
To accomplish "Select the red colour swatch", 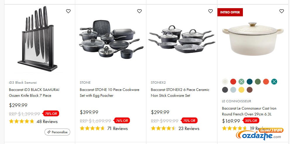I will tap(233, 82).
